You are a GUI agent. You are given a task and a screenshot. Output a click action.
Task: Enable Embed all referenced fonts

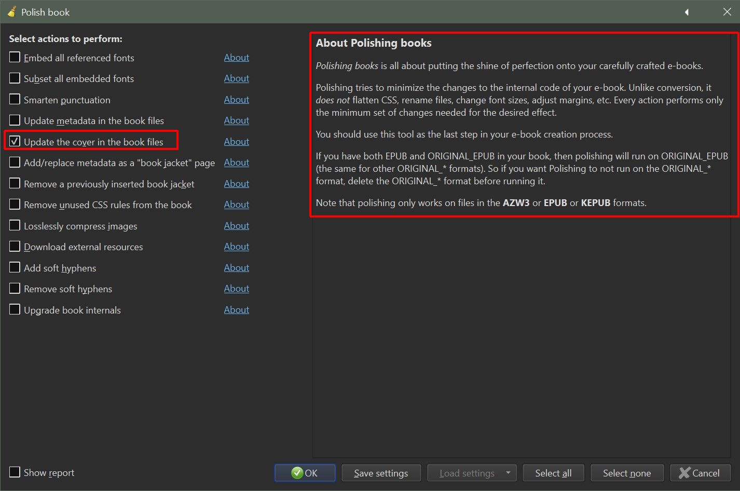tap(15, 58)
